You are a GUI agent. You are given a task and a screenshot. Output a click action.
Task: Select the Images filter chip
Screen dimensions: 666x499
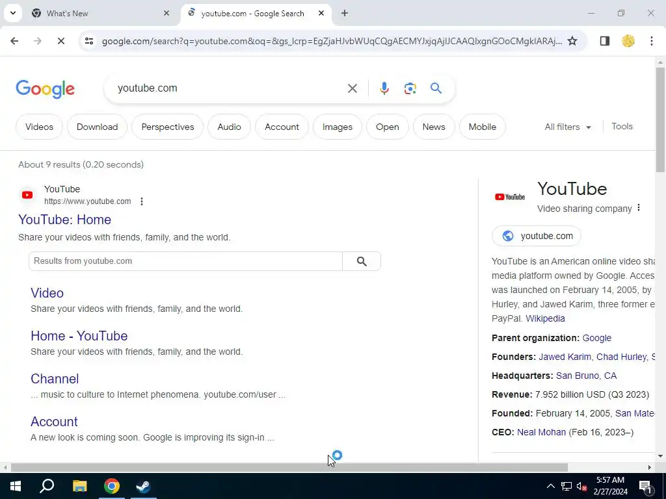point(338,127)
